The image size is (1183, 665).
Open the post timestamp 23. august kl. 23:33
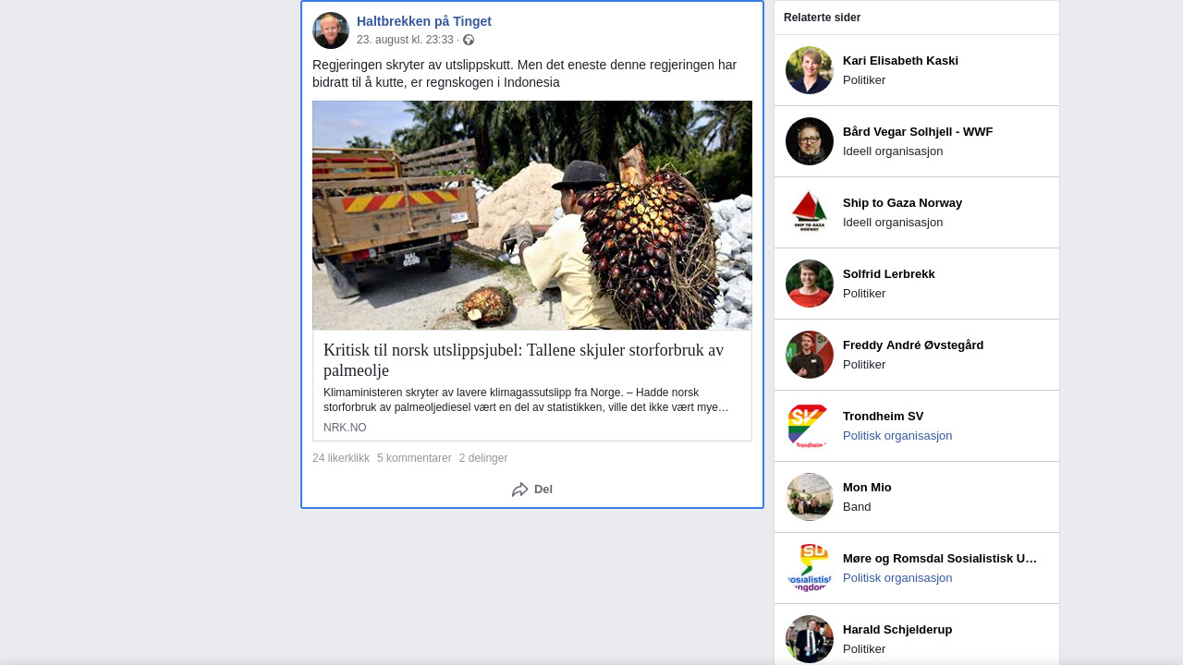[405, 40]
